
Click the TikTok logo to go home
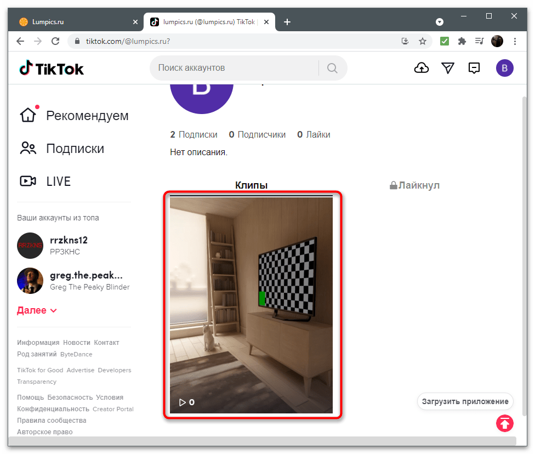pyautogui.click(x=51, y=67)
